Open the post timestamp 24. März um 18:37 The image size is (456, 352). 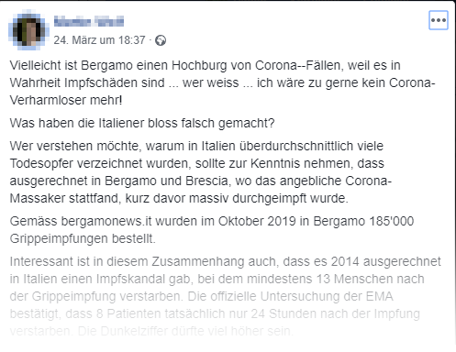[x=99, y=40]
